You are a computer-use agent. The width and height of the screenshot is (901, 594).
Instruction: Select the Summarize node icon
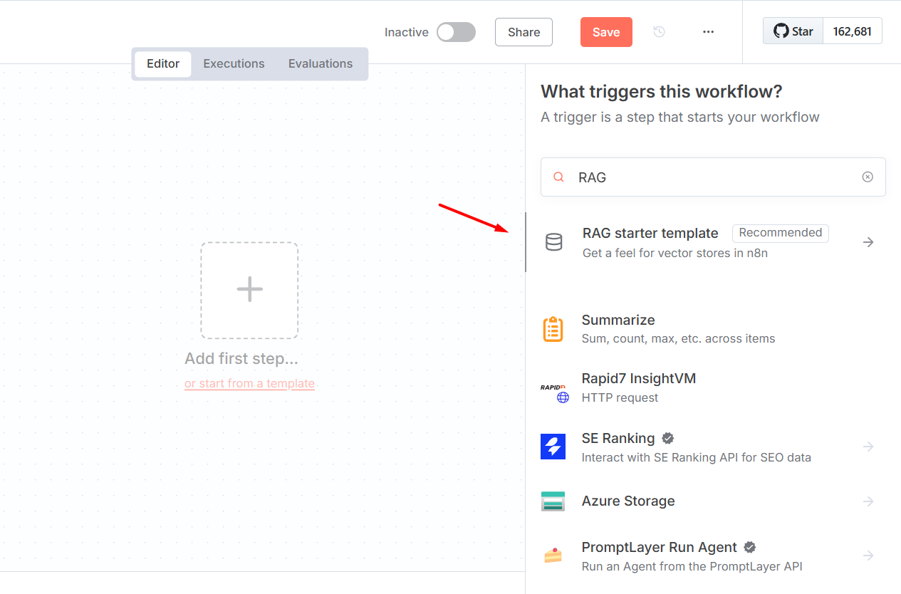pos(553,328)
